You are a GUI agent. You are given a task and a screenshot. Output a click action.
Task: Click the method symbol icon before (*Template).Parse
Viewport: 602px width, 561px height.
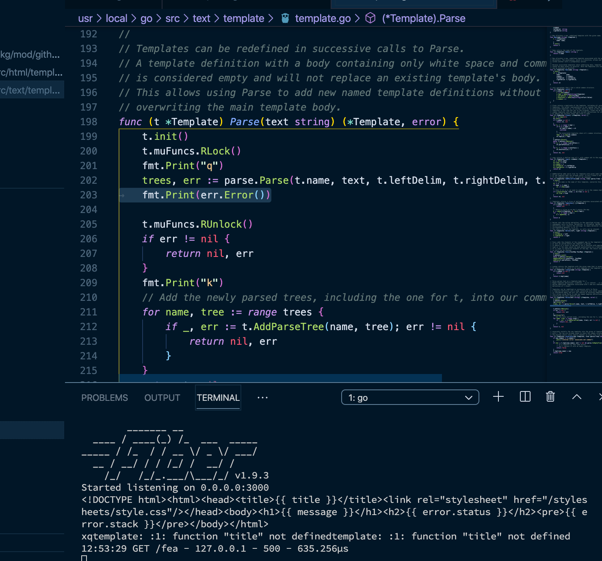point(370,18)
